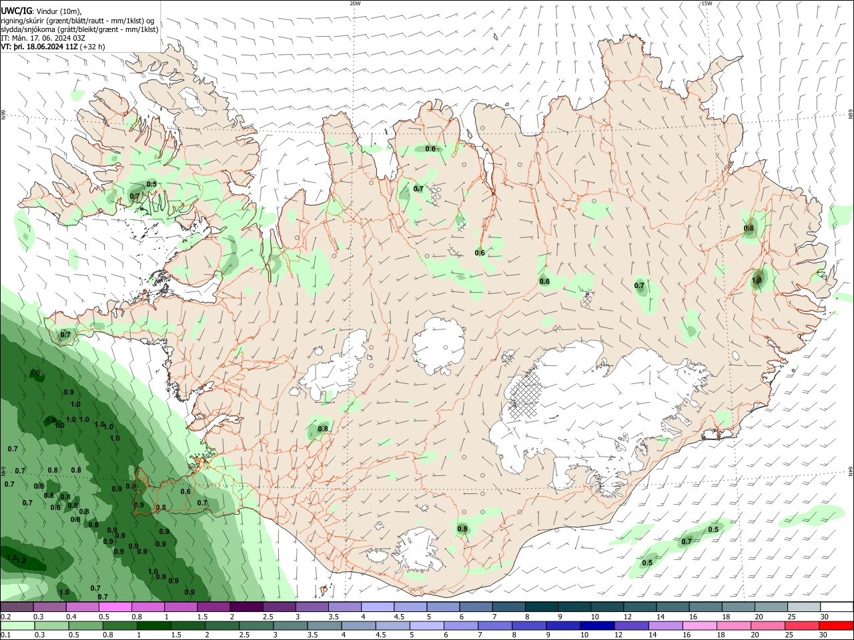Pick the deep blue rain swatch between 10 and 12
The height and width of the screenshot is (640, 854).
(x=596, y=625)
